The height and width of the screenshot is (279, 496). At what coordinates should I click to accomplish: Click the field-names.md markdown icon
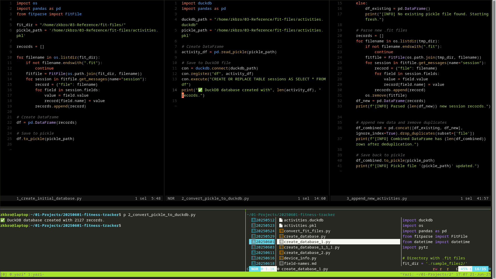tap(281, 263)
